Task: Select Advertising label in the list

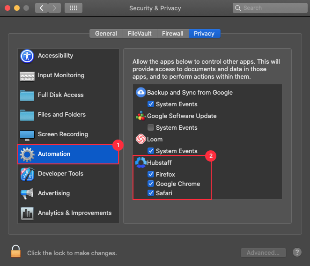Action: point(54,193)
